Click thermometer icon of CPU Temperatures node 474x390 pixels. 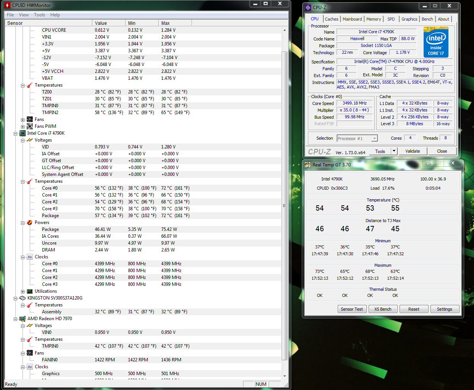click(x=30, y=181)
